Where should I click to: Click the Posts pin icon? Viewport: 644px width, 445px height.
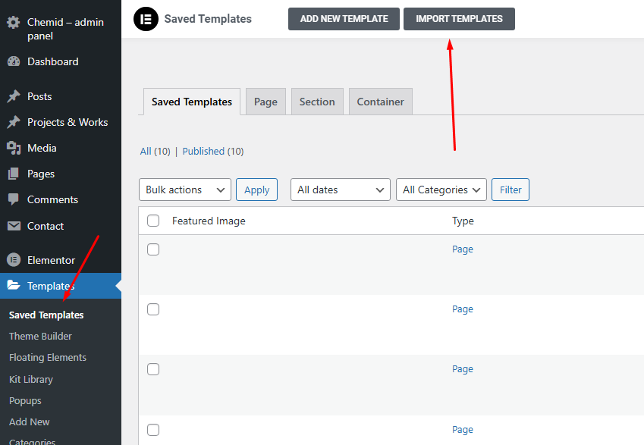[14, 96]
